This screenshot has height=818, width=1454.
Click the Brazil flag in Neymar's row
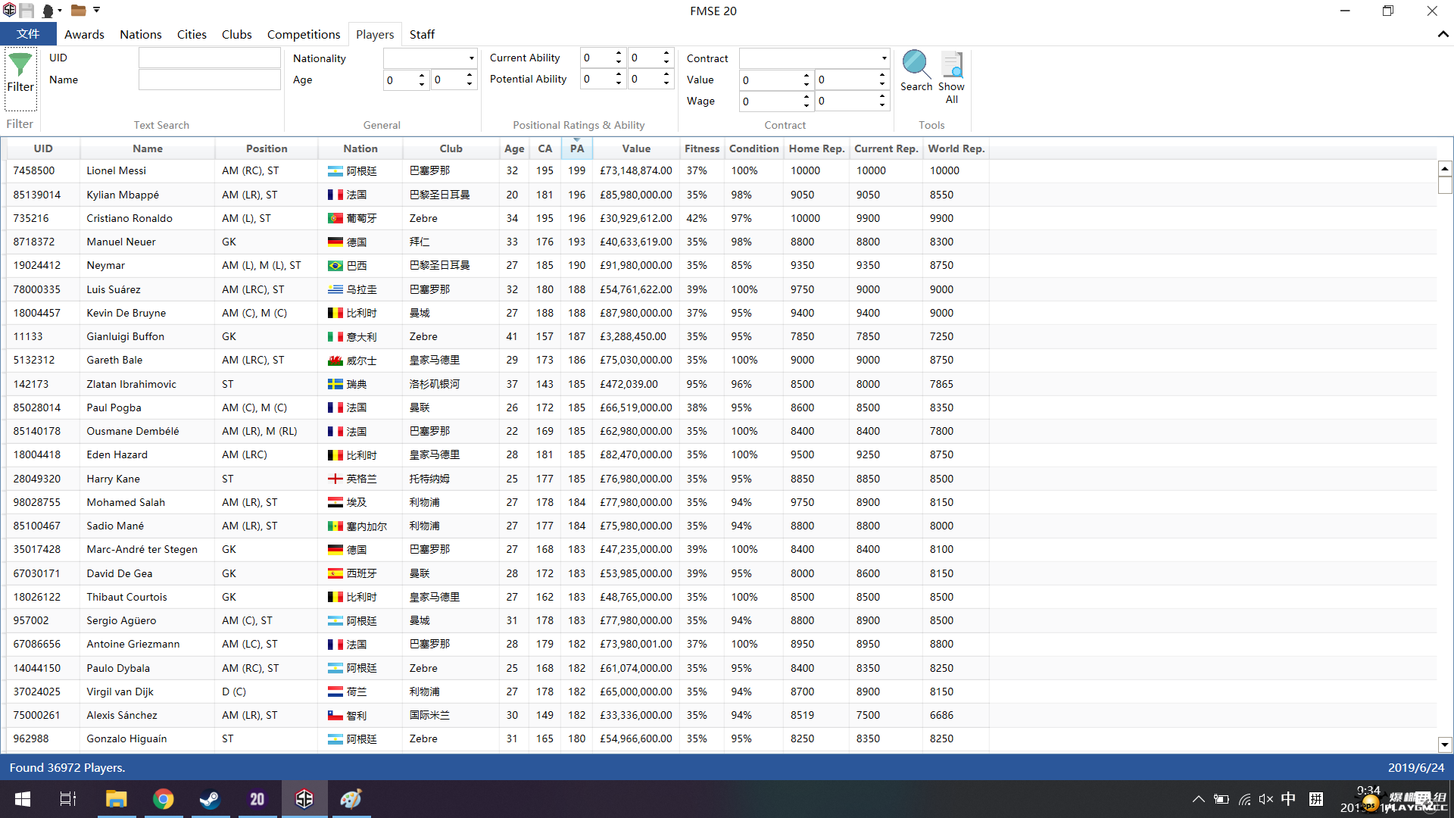pyautogui.click(x=335, y=266)
